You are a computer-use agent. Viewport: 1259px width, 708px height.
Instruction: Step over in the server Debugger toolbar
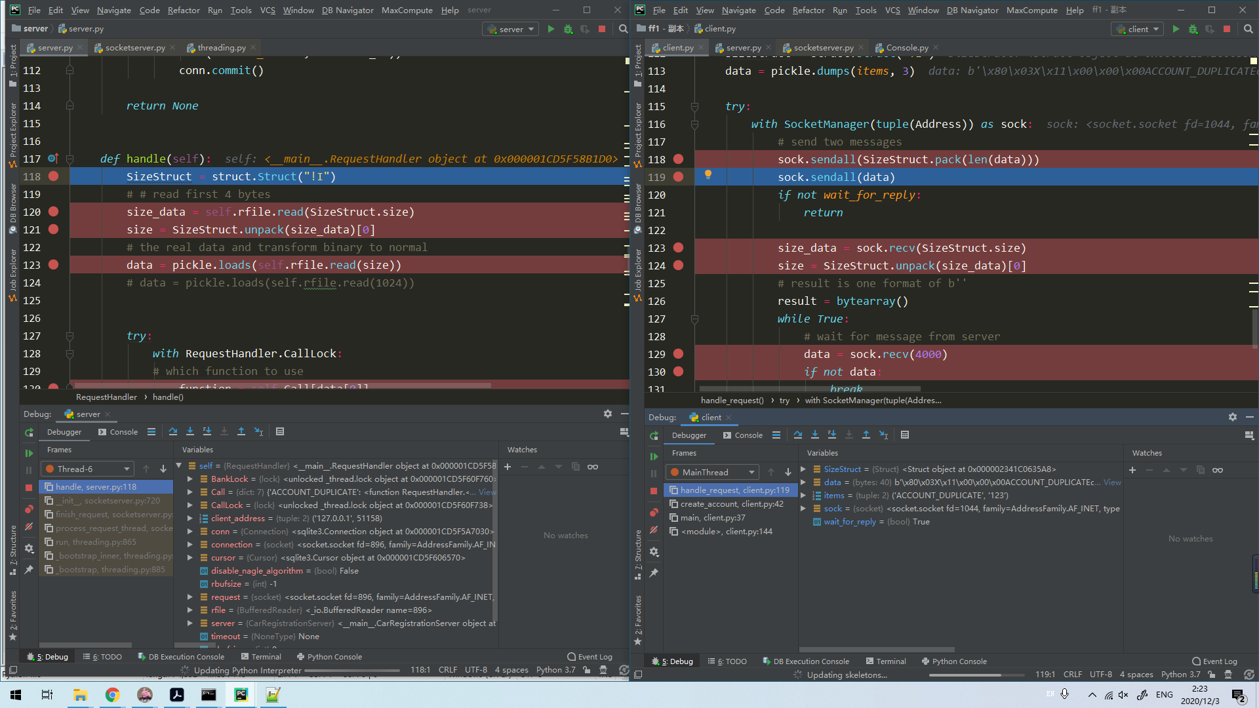pos(173,431)
